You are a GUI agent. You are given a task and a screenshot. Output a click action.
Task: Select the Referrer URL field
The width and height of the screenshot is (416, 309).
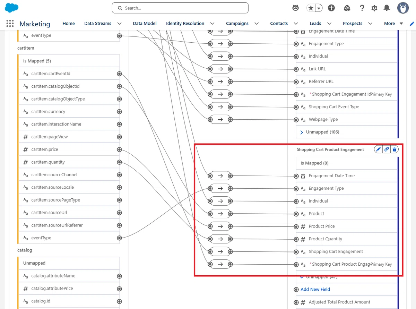point(346,81)
